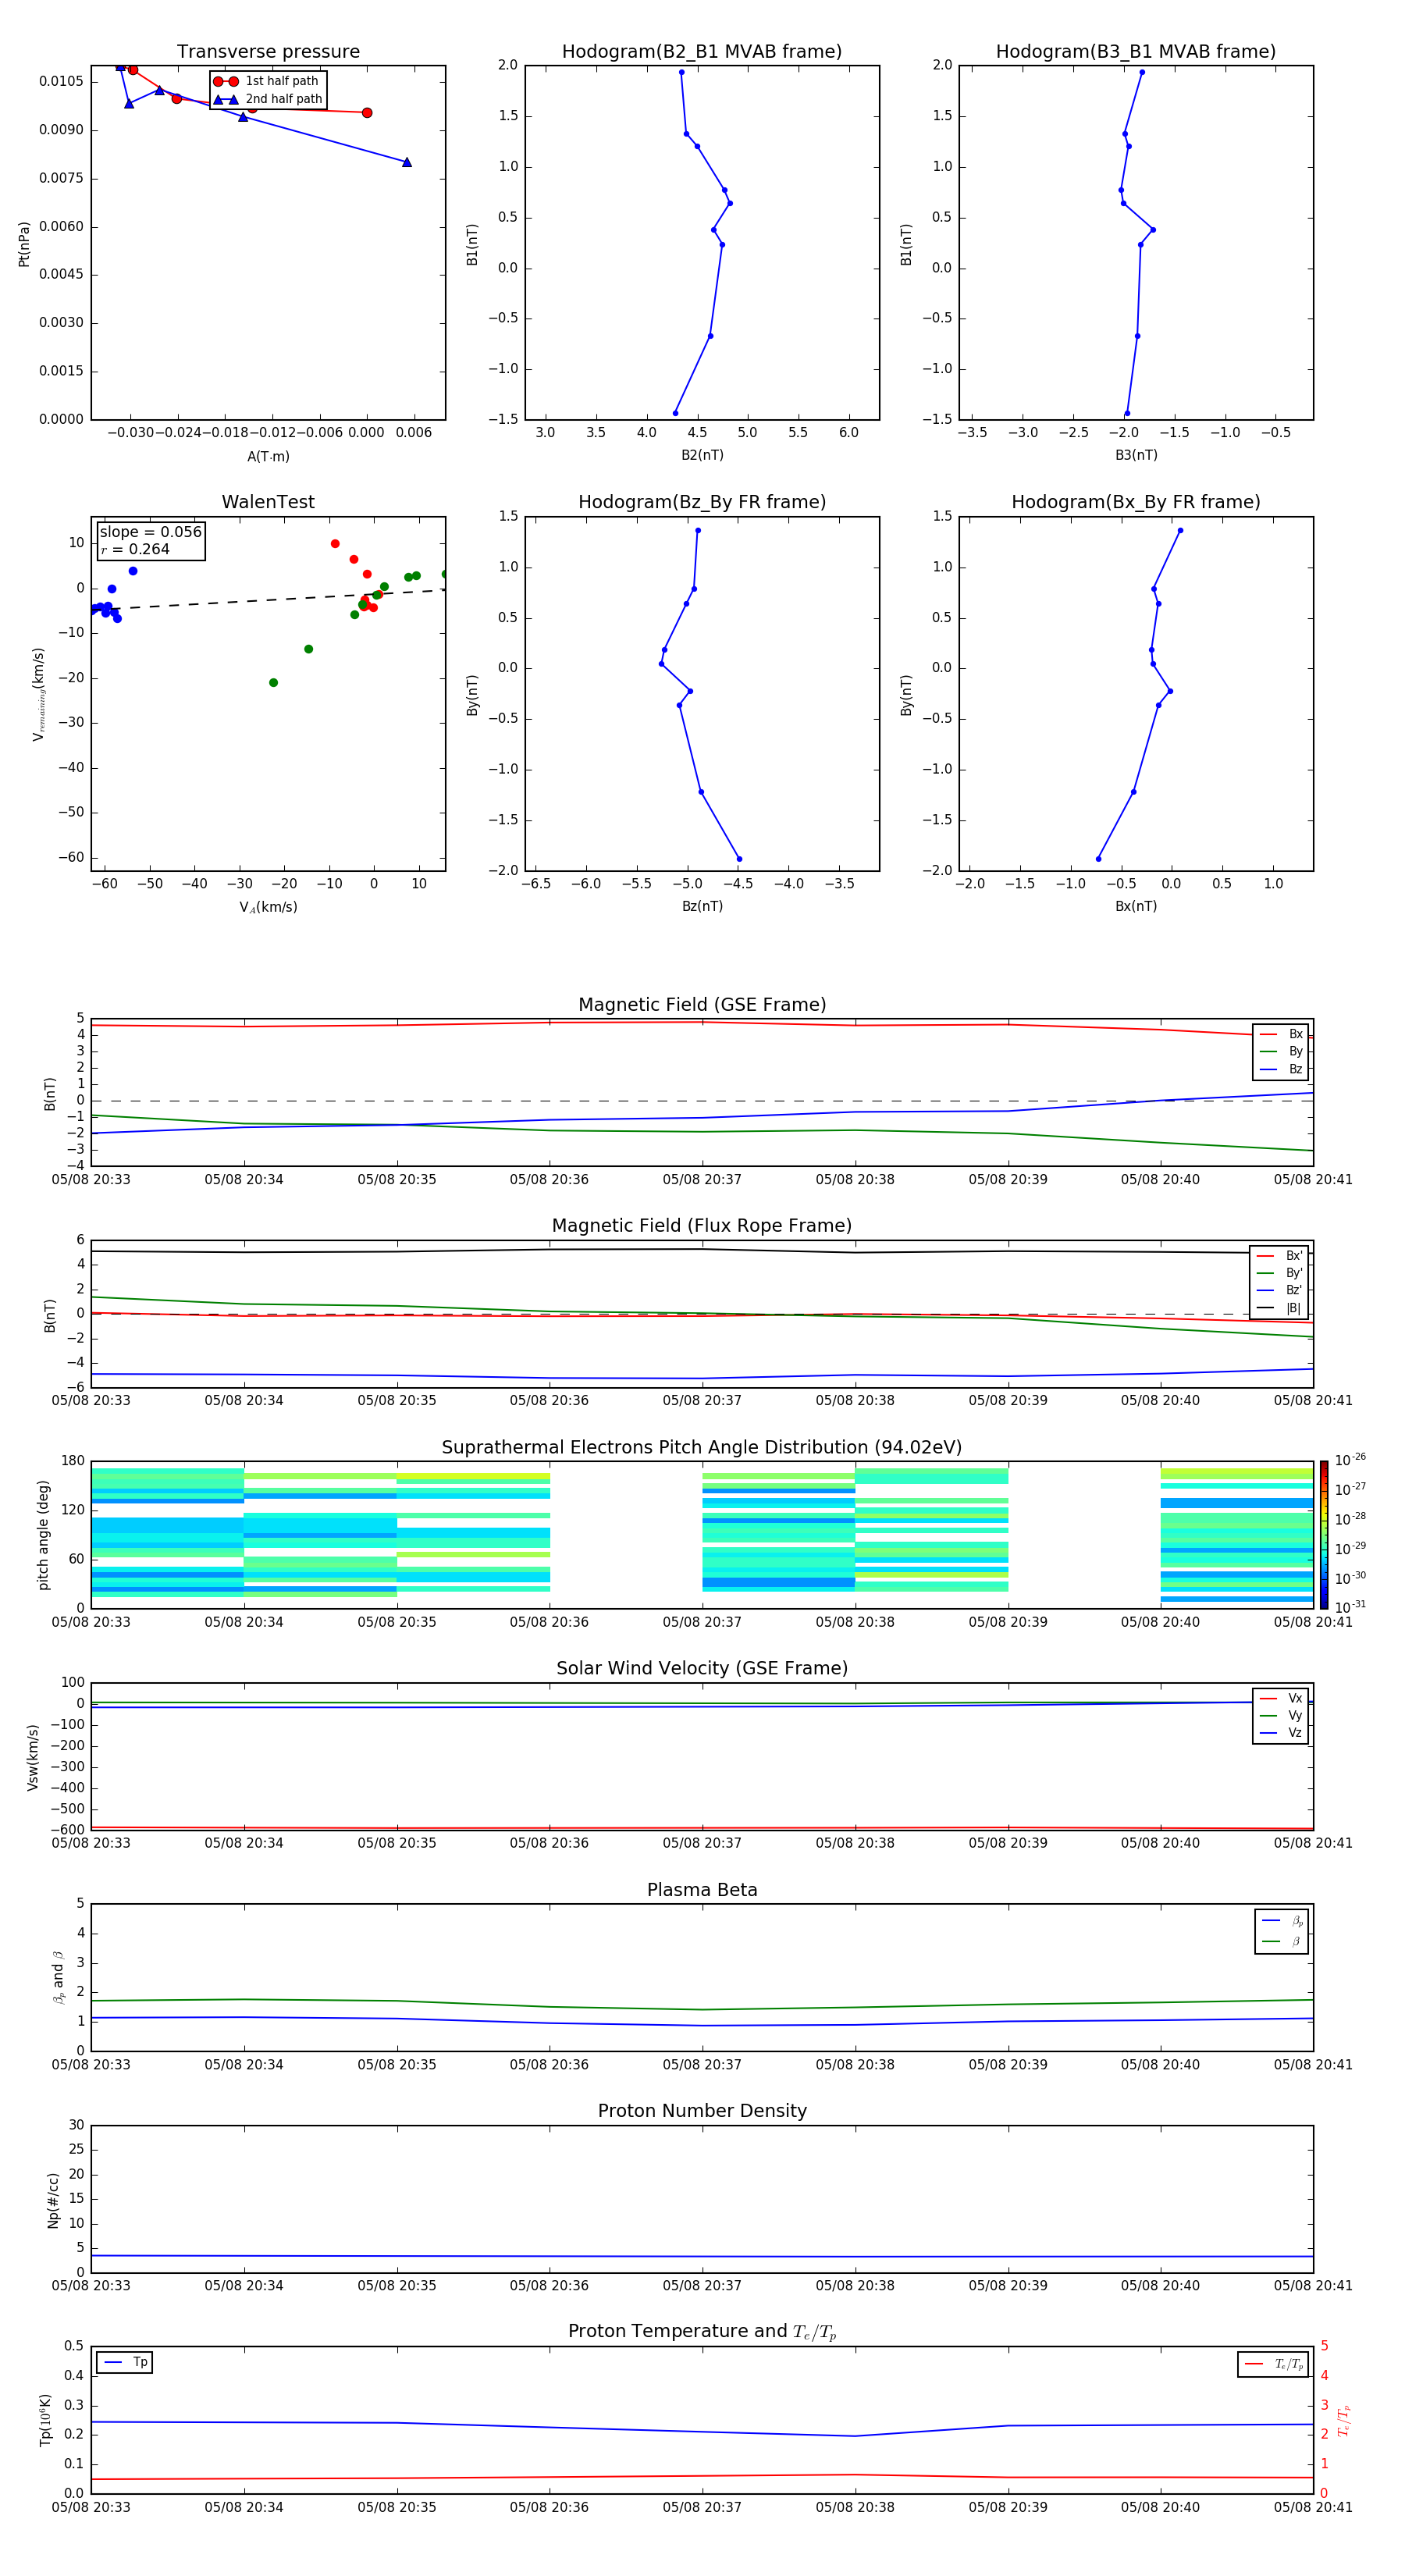
Task: Click Suprathermal Electrons Pitch Angle Distribution title
Action: [702, 1448]
